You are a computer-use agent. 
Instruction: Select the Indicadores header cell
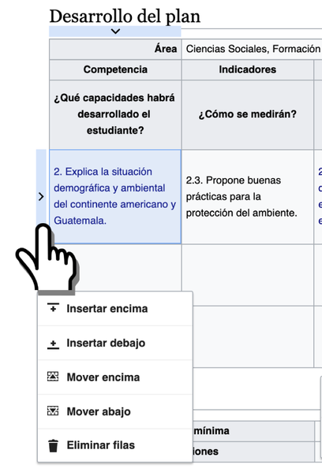click(248, 69)
